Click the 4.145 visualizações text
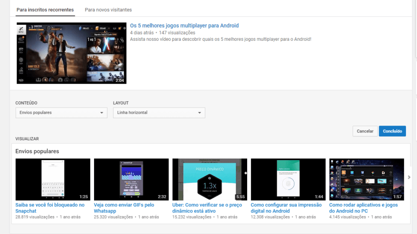417x234 pixels. [x=348, y=217]
